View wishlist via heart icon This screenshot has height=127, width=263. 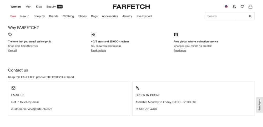(242, 7)
